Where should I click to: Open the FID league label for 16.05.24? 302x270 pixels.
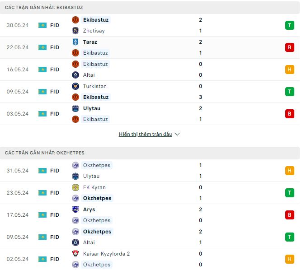click(55, 70)
